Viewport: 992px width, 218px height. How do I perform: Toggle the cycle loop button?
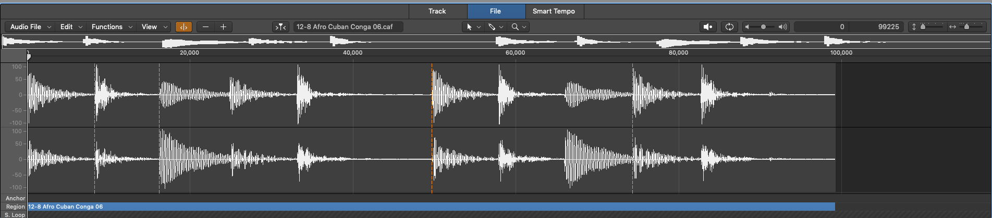pos(729,27)
